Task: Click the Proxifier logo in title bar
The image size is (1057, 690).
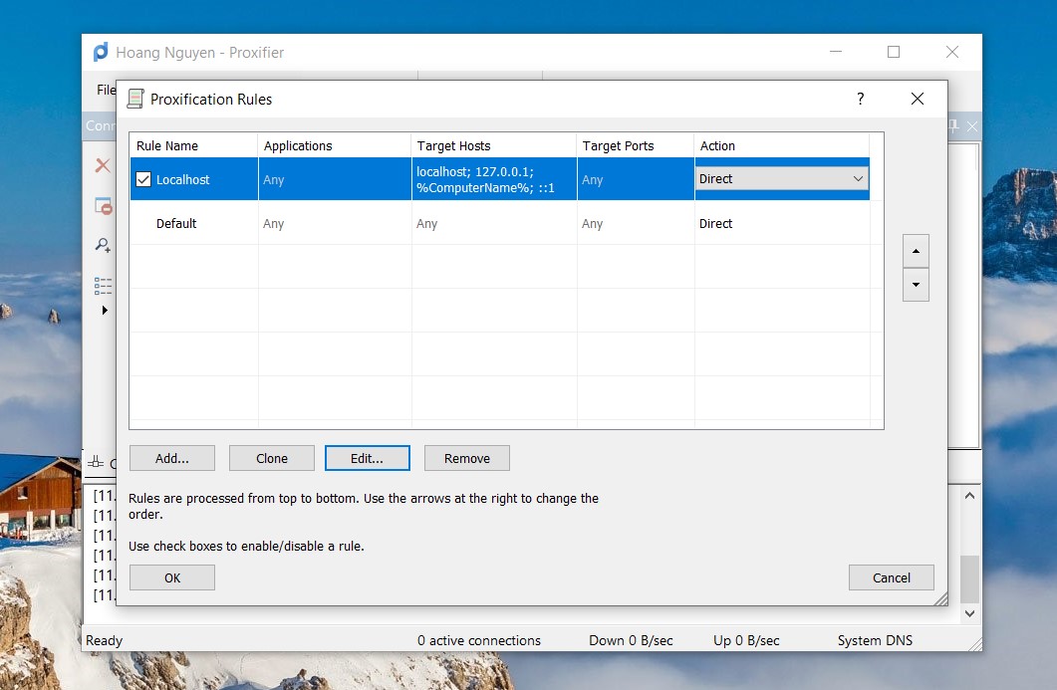Action: (x=101, y=53)
